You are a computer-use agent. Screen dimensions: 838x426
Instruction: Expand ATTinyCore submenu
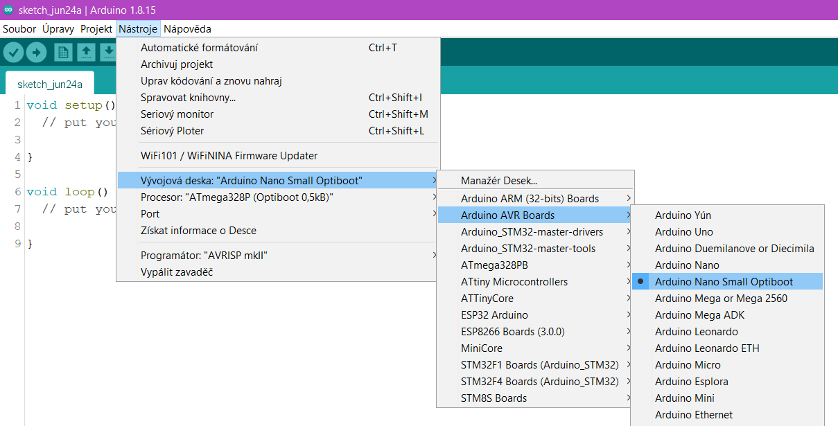coord(535,299)
